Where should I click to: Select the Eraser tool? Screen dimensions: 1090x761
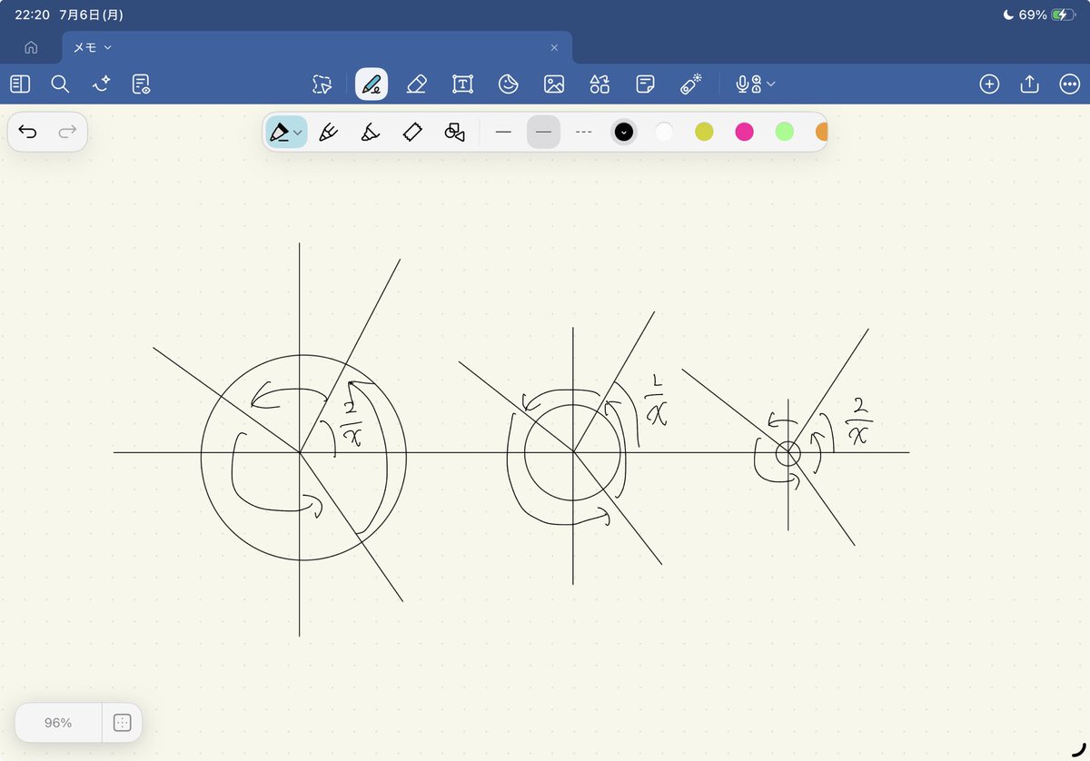[416, 84]
